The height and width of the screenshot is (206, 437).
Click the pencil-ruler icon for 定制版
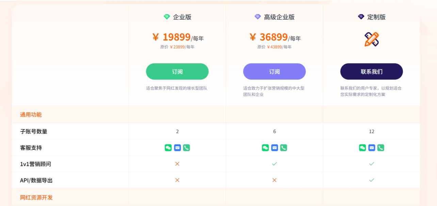point(371,39)
